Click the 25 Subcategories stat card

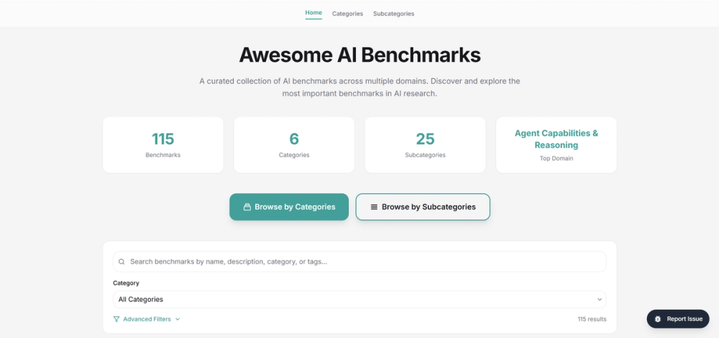click(x=425, y=145)
